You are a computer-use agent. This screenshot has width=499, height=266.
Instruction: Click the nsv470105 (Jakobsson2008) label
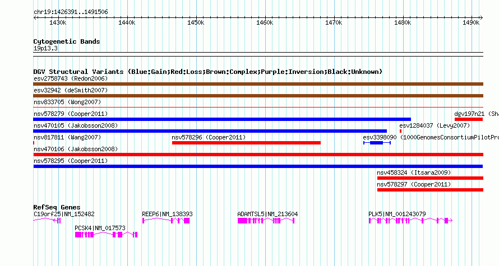76,126
